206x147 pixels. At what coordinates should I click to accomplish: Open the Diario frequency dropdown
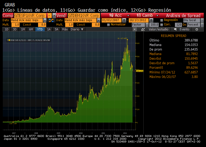77,29
